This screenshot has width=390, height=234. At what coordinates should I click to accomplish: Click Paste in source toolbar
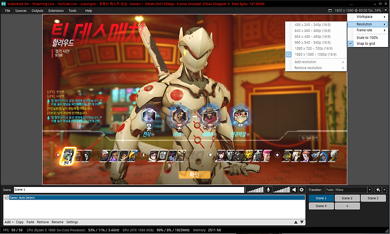coord(30,222)
